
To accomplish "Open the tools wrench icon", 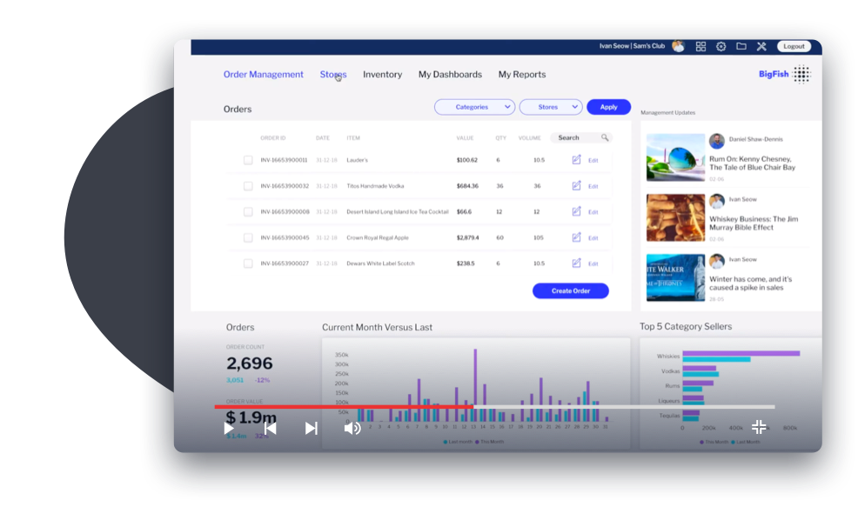I will click(761, 46).
